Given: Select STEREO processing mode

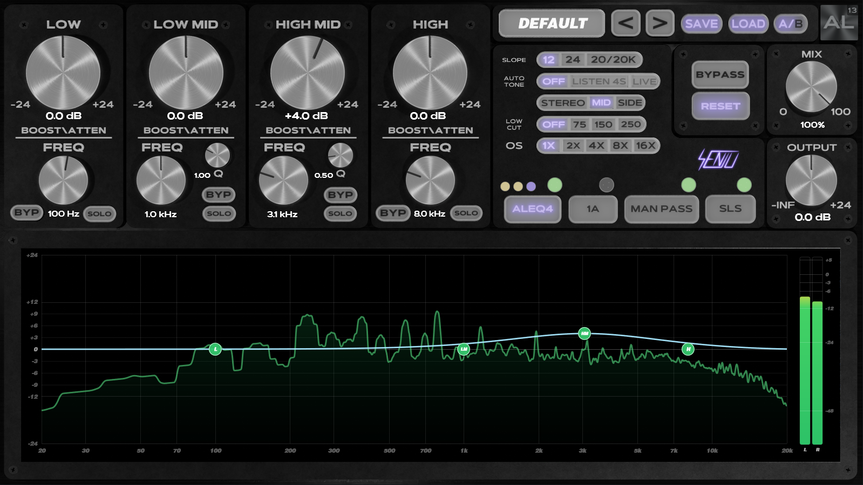Looking at the screenshot, I should [563, 103].
